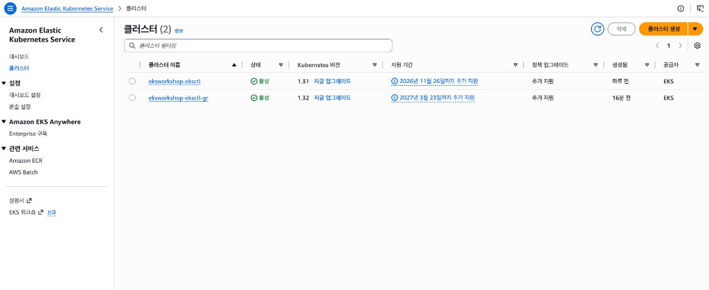The height and width of the screenshot is (290, 709).
Task: Open table preferences gear icon
Action: coord(697,46)
